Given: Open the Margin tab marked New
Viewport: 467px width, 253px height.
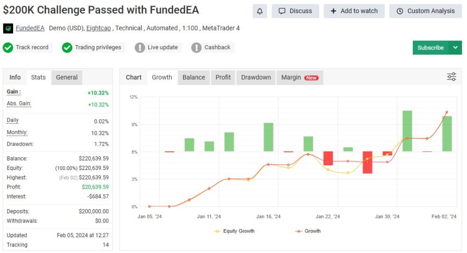Looking at the screenshot, I should [299, 77].
